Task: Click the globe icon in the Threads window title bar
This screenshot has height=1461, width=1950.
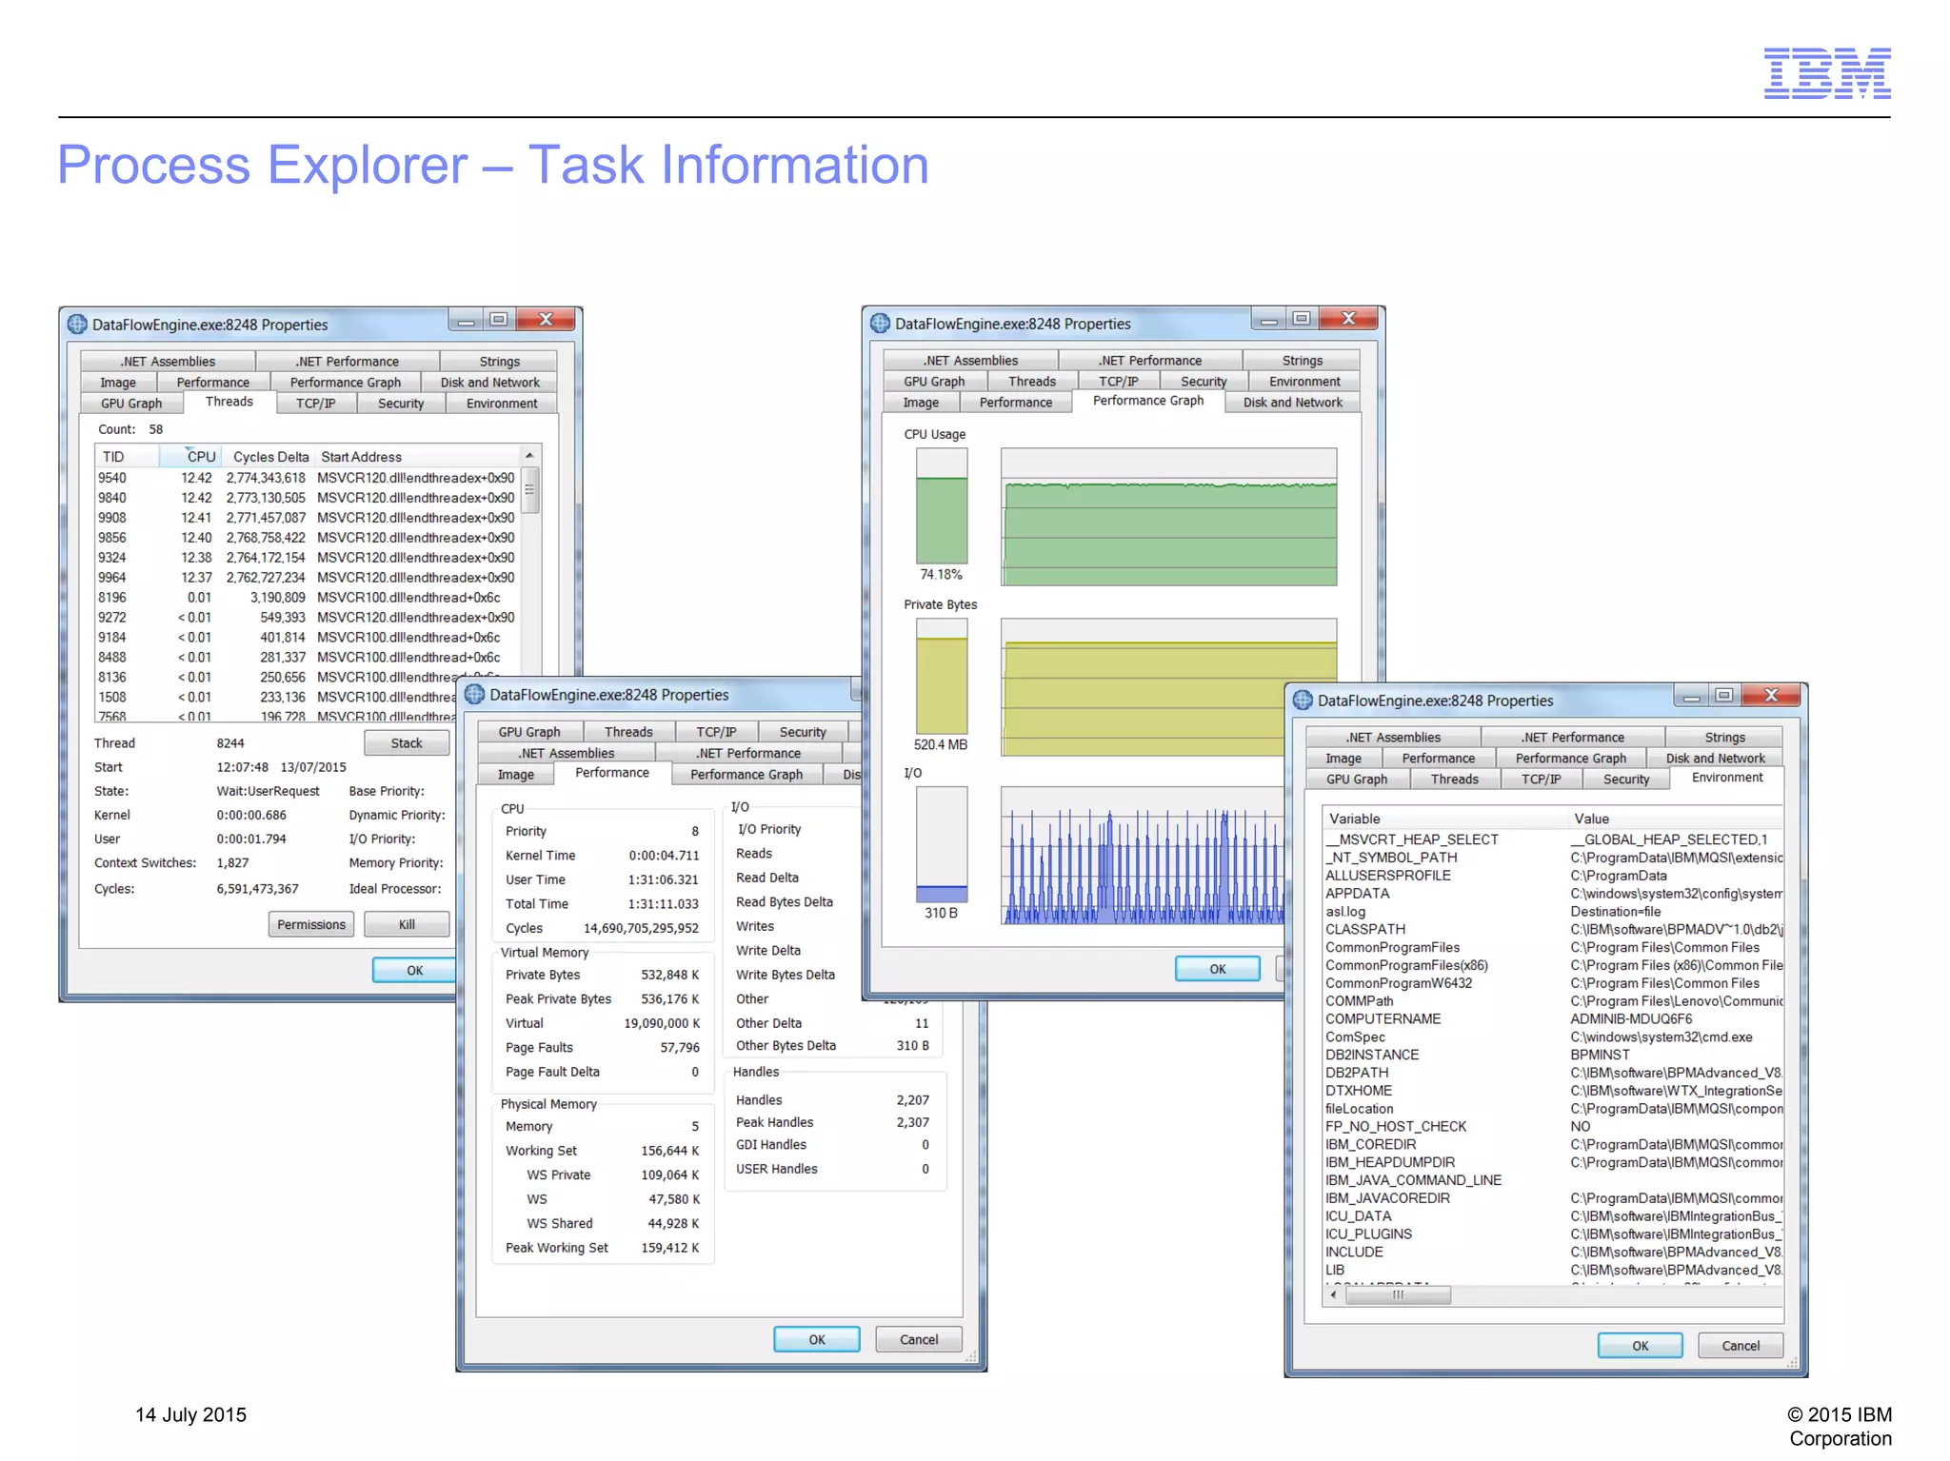Action: 77,325
